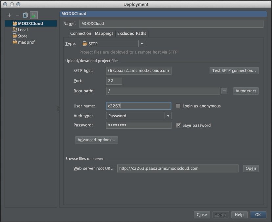Select the Local server in list

point(23,30)
